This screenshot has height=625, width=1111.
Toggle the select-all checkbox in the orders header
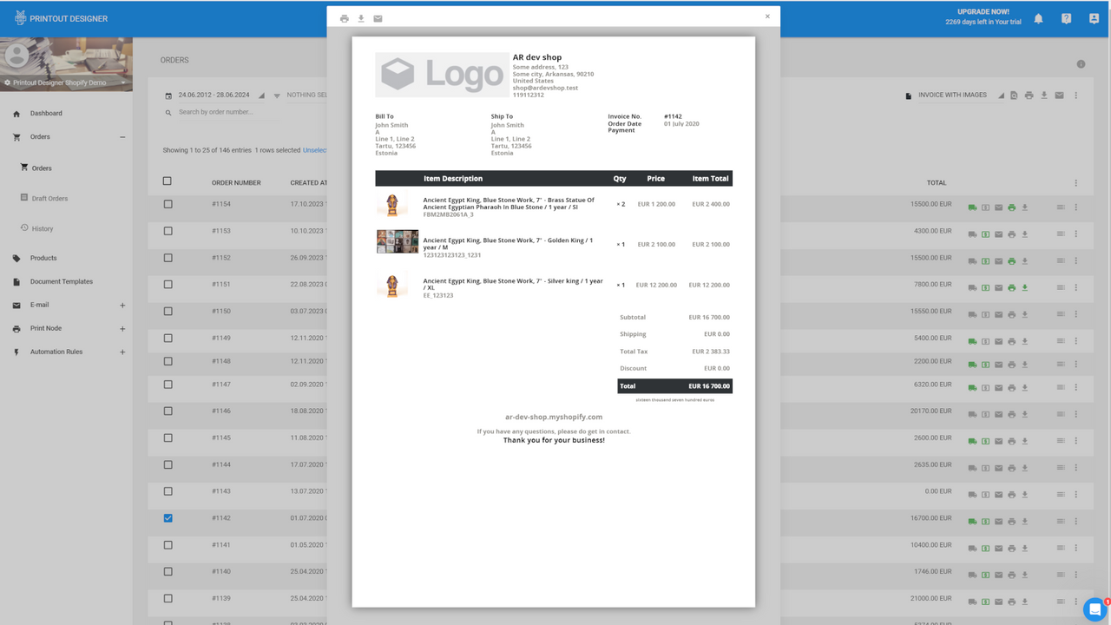(168, 181)
